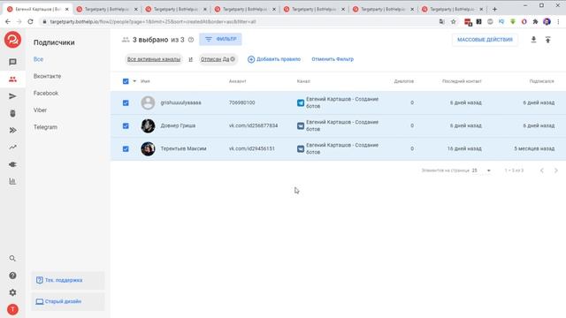The height and width of the screenshot is (318, 566).
Task: Remove the 'Отписан Да' filter chip
Action: tap(233, 59)
